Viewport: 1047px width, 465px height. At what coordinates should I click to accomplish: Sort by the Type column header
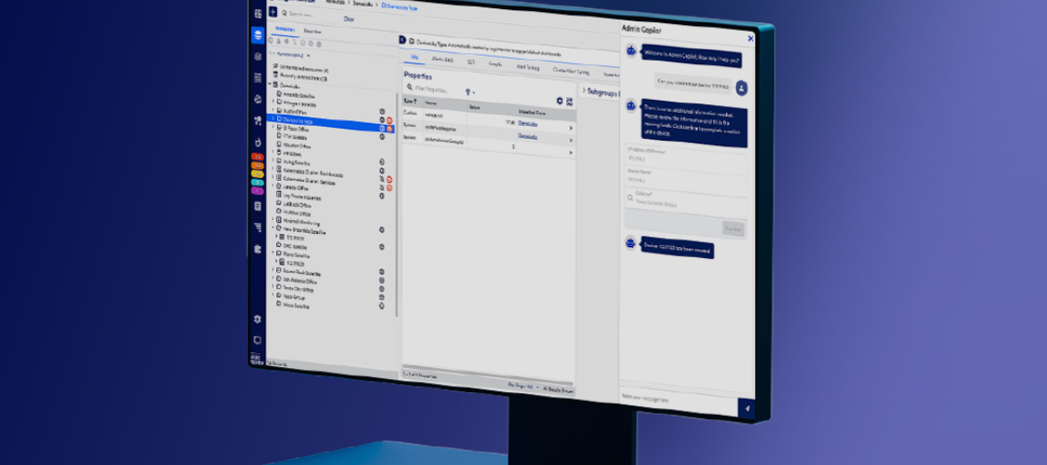pyautogui.click(x=411, y=101)
